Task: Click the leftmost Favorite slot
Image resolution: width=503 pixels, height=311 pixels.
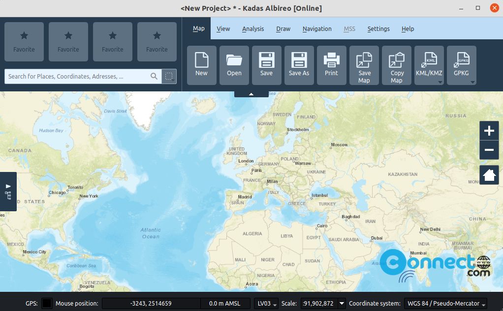Action: coord(24,42)
